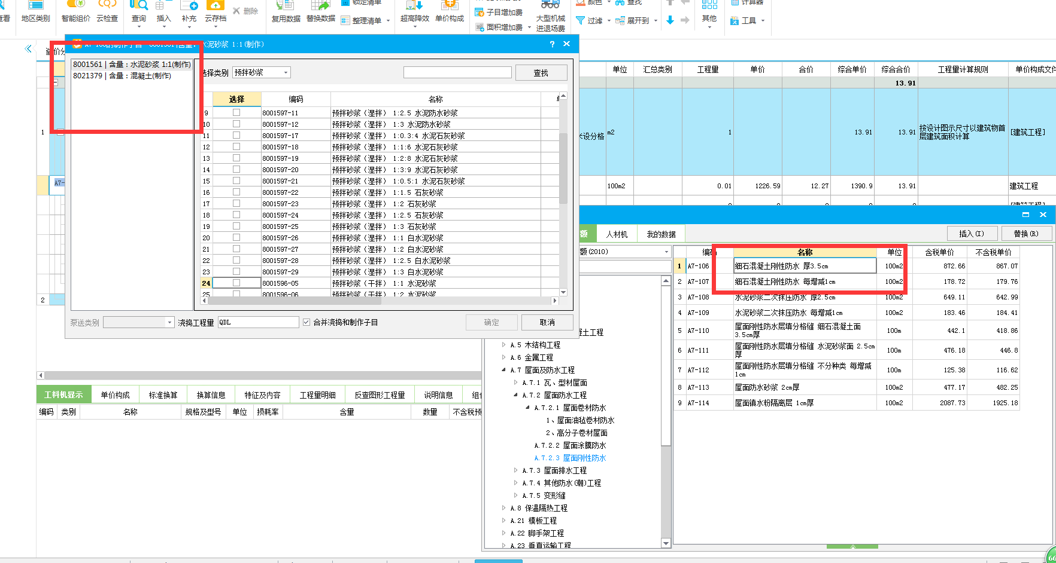This screenshot has width=1056, height=563.
Task: Open the 地区类别 toolbar item
Action: (x=35, y=13)
